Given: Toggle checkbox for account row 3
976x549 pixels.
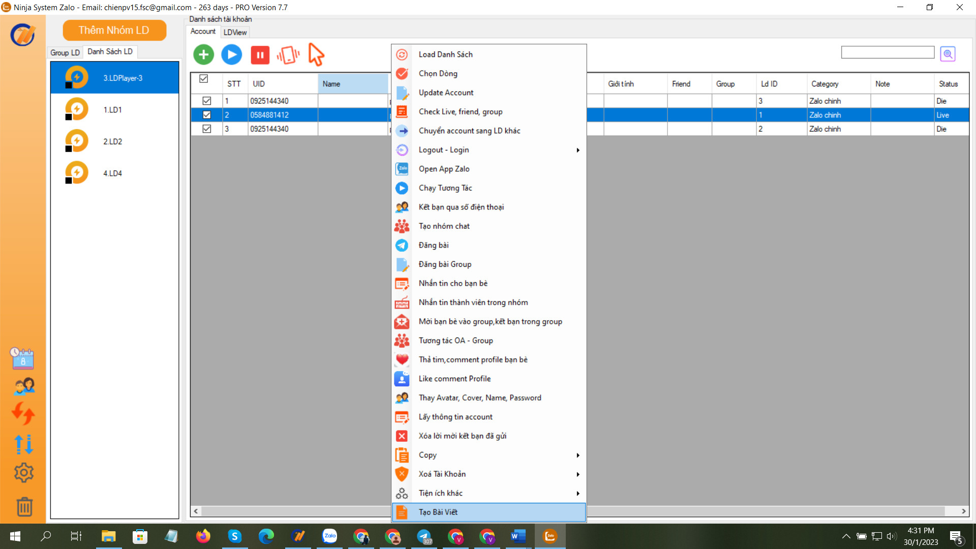Looking at the screenshot, I should [x=207, y=129].
